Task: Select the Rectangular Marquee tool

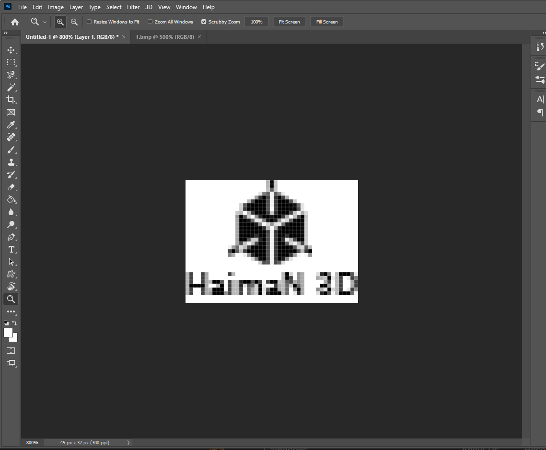Action: (x=11, y=62)
